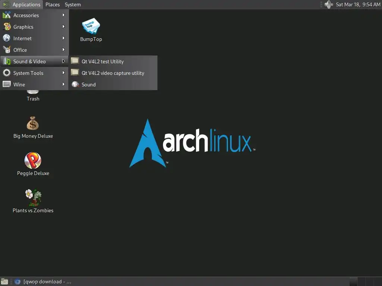
Task: Click the Qt V4L2 test Utility icon
Action: coord(75,61)
